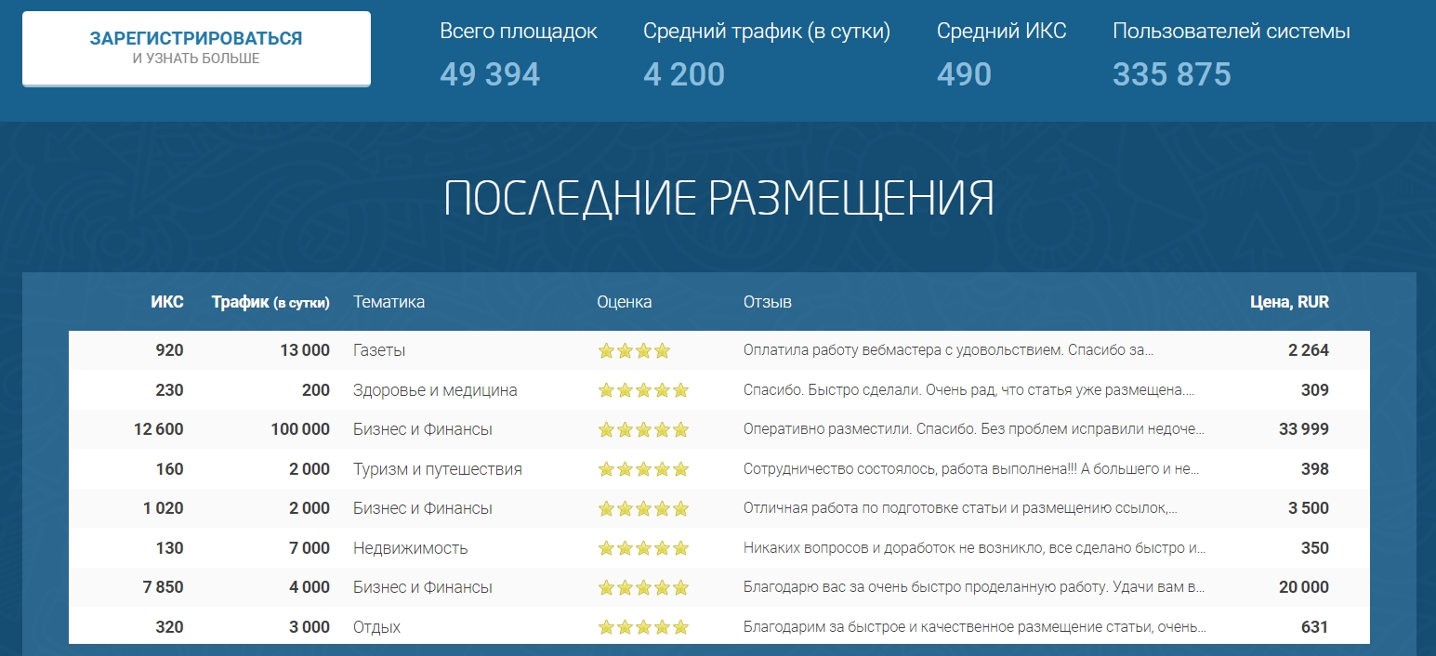This screenshot has width=1436, height=656.
Task: Select price 631 in Отдых row
Action: pos(1315,627)
